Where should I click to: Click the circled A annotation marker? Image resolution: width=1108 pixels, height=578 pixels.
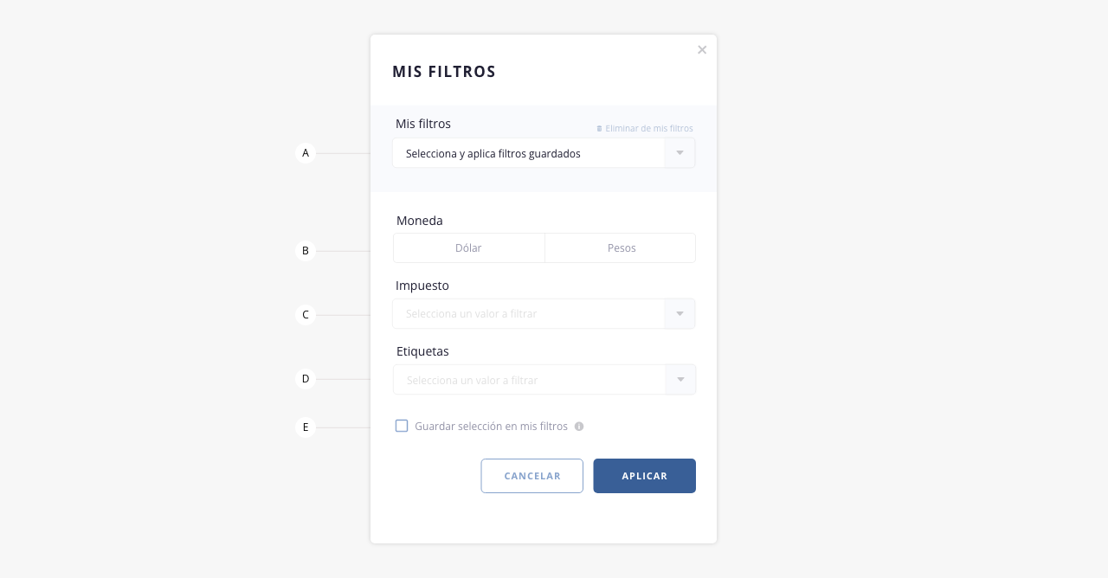point(306,153)
